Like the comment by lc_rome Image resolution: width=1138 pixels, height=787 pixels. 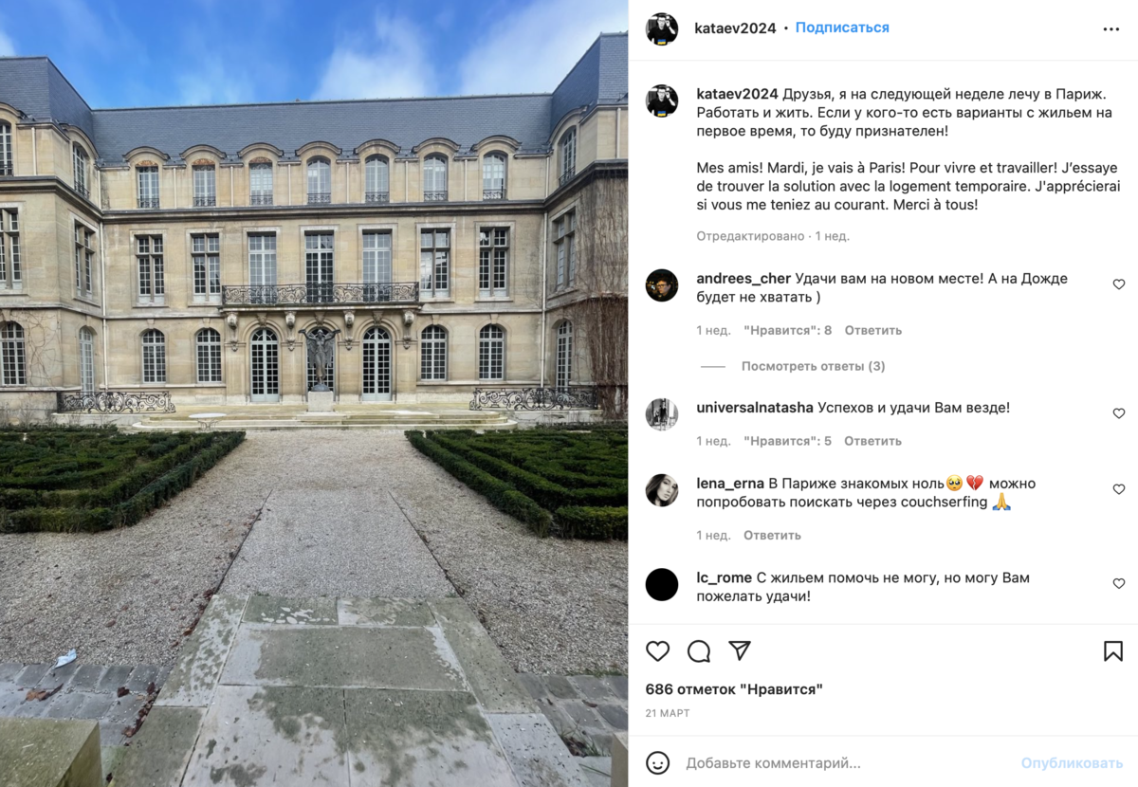[x=1119, y=583]
